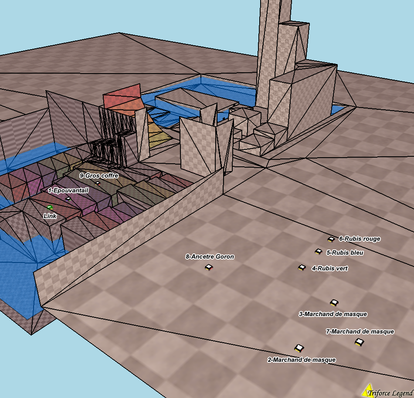414x398 pixels.
Task: Click the "3-Marchand de masque" label
Action: pos(333,314)
